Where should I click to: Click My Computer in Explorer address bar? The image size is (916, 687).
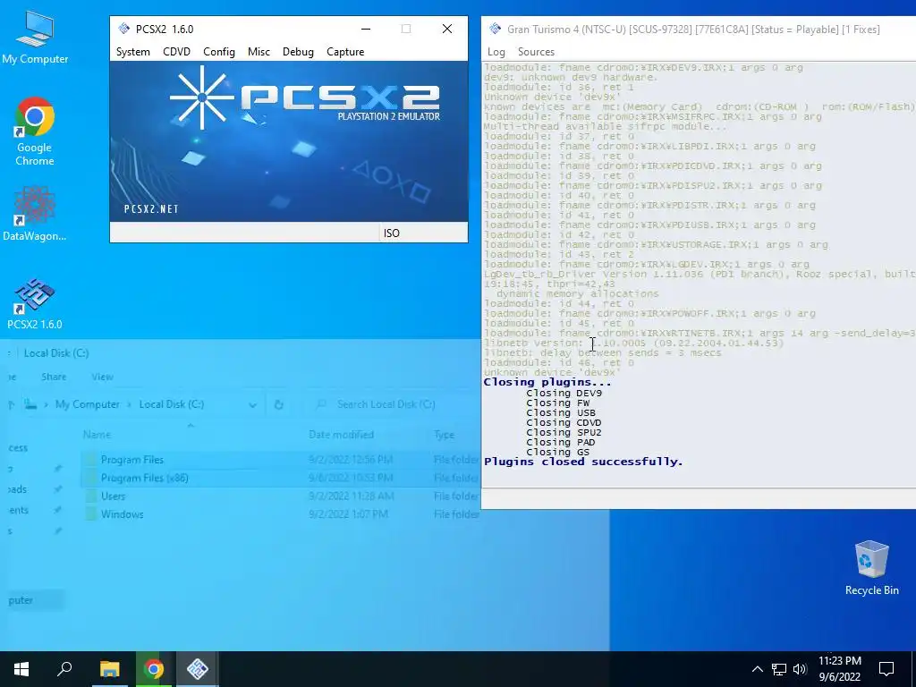87,404
